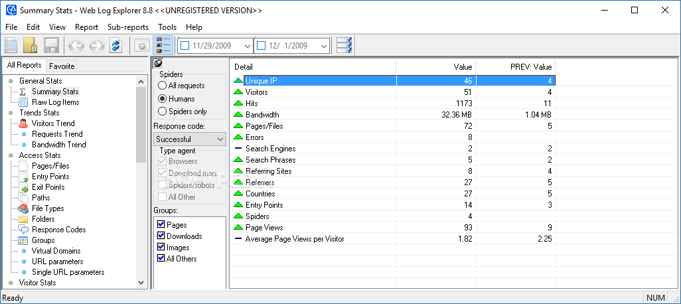Open the end date 12/1/2009 dropdown arrow
Viewport: 681px width, 304px height.
(x=325, y=46)
